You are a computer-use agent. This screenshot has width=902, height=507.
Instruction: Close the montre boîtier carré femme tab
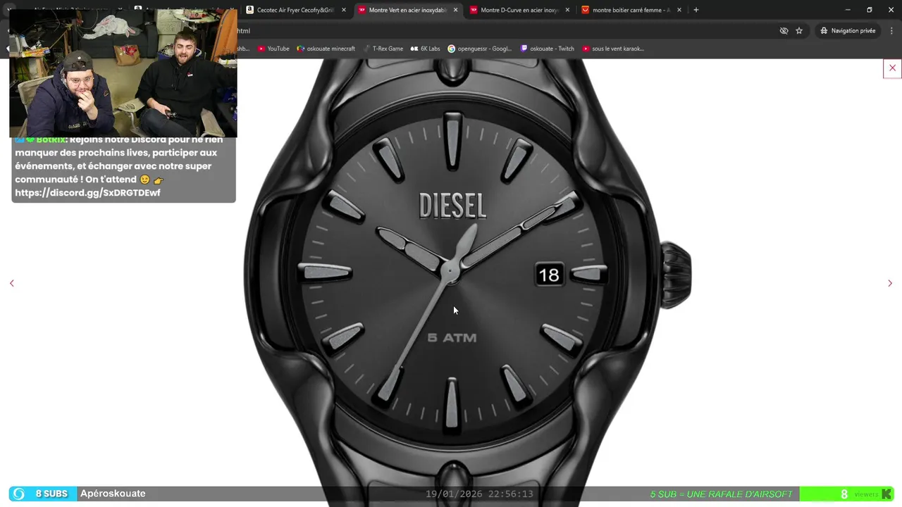click(x=679, y=10)
